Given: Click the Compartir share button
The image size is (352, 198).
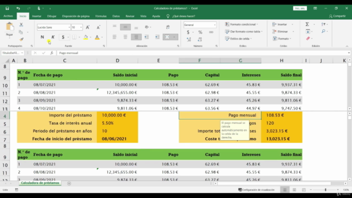Looking at the screenshot, I should click(x=337, y=16).
